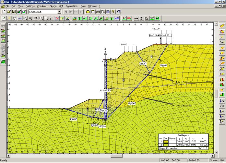Open the View menu

tap(21, 6)
